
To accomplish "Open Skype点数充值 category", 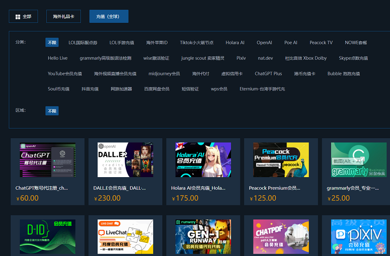I will coord(353,58).
